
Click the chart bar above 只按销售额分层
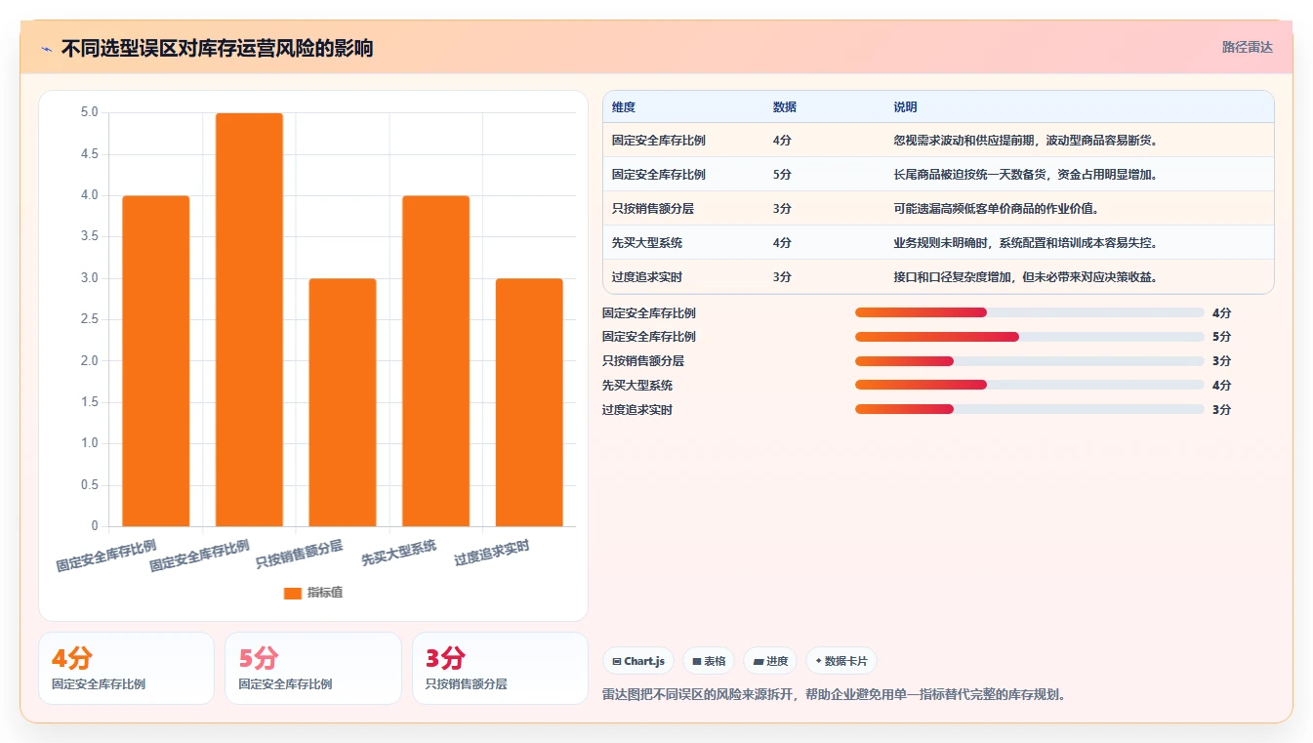click(343, 402)
